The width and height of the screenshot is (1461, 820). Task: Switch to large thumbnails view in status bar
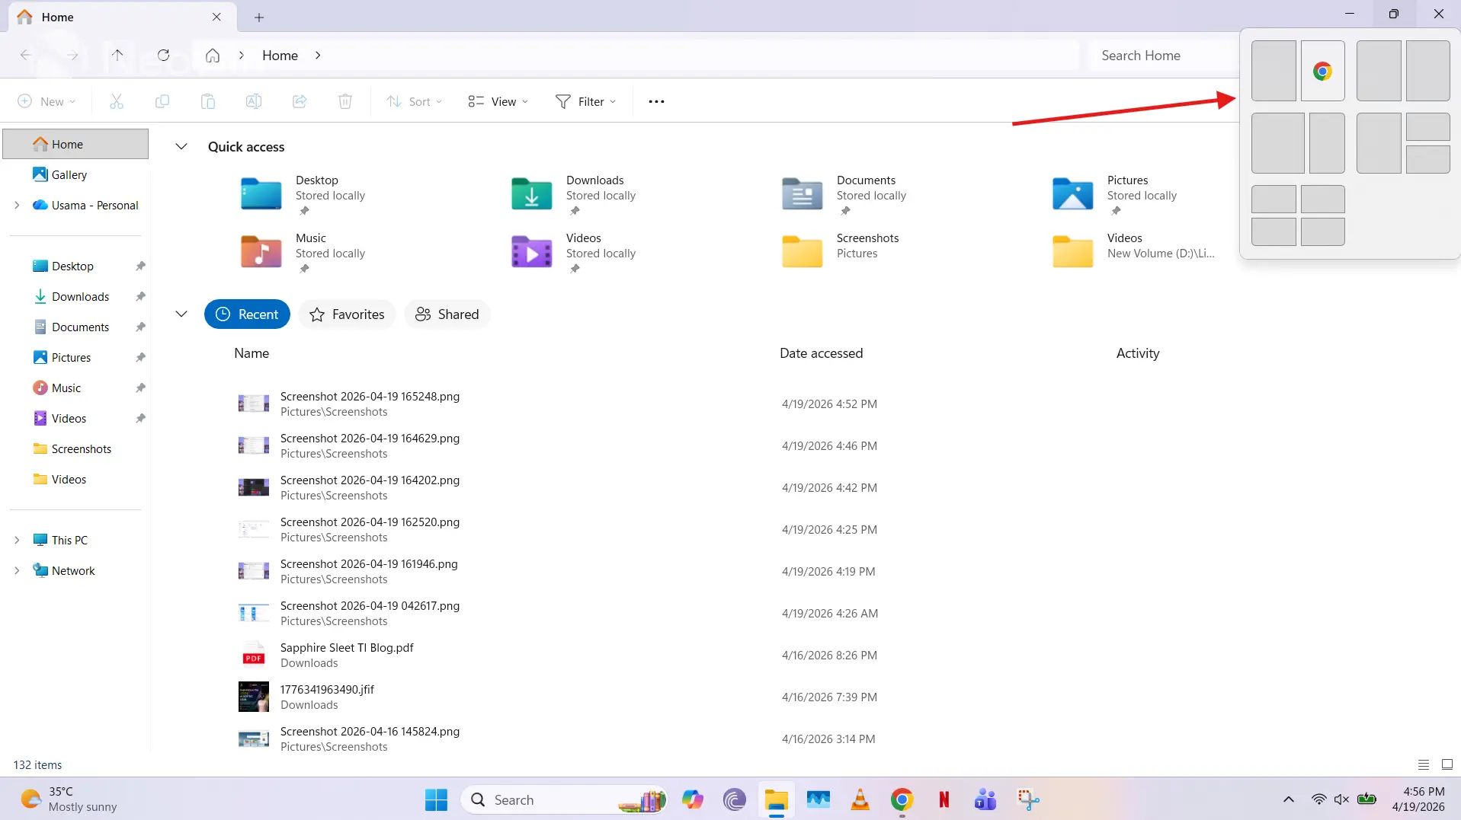pos(1447,764)
